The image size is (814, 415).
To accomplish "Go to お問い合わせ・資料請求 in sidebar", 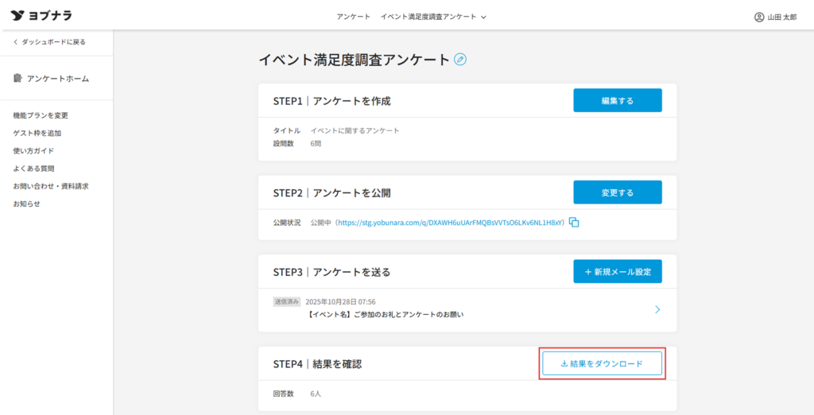I will click(x=51, y=186).
